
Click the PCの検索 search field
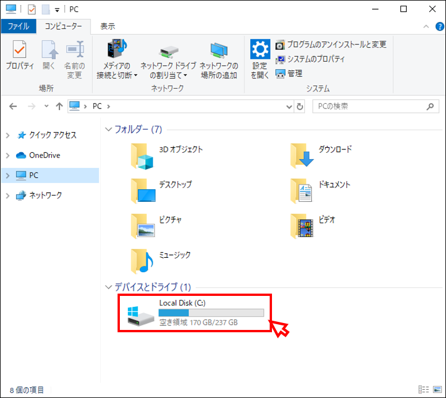[376, 107]
